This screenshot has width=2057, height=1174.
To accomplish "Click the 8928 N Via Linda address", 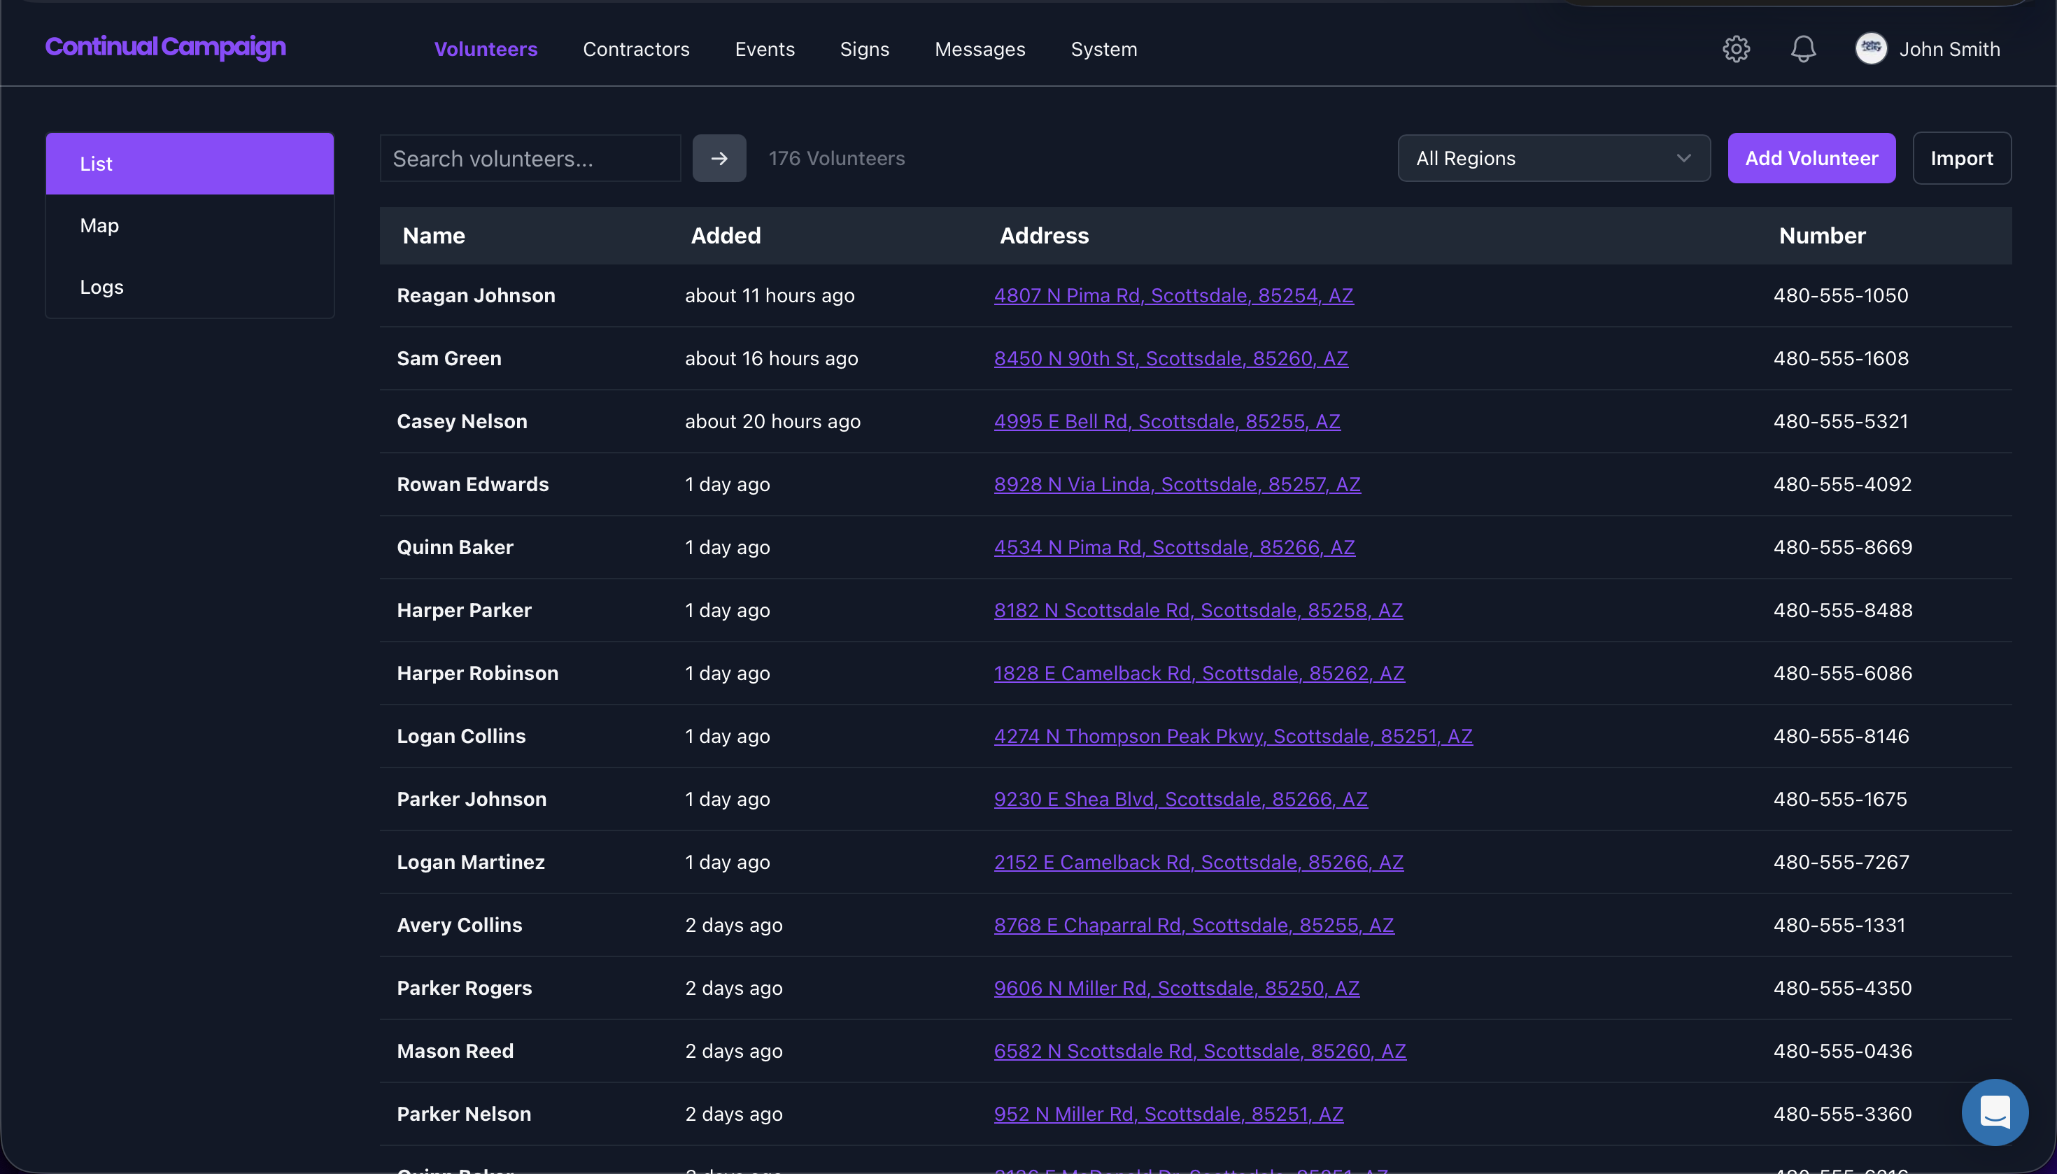I will coord(1176,483).
